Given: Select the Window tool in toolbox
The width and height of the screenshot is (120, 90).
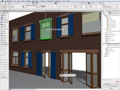Looking at the screenshot, I should (x=4, y=20).
